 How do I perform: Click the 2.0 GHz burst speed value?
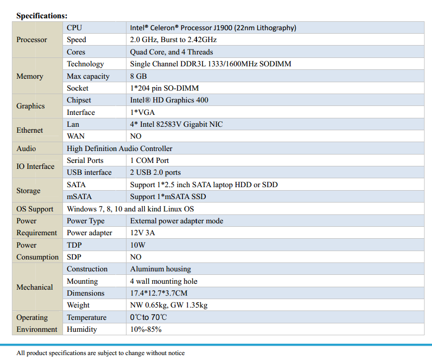coord(173,40)
